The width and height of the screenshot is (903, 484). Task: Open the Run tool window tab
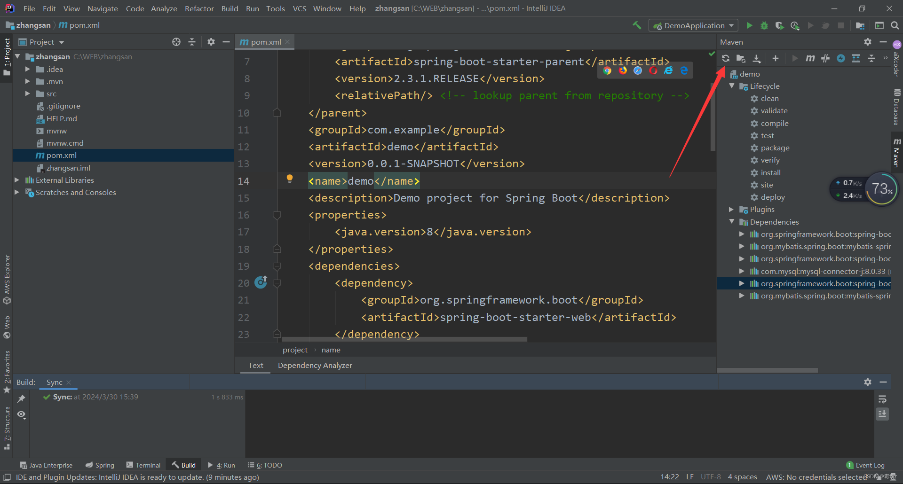click(221, 465)
